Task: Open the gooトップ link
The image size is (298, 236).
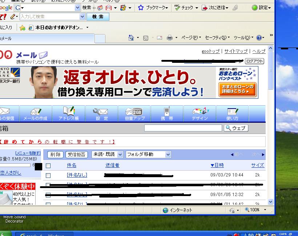Action: [210, 51]
